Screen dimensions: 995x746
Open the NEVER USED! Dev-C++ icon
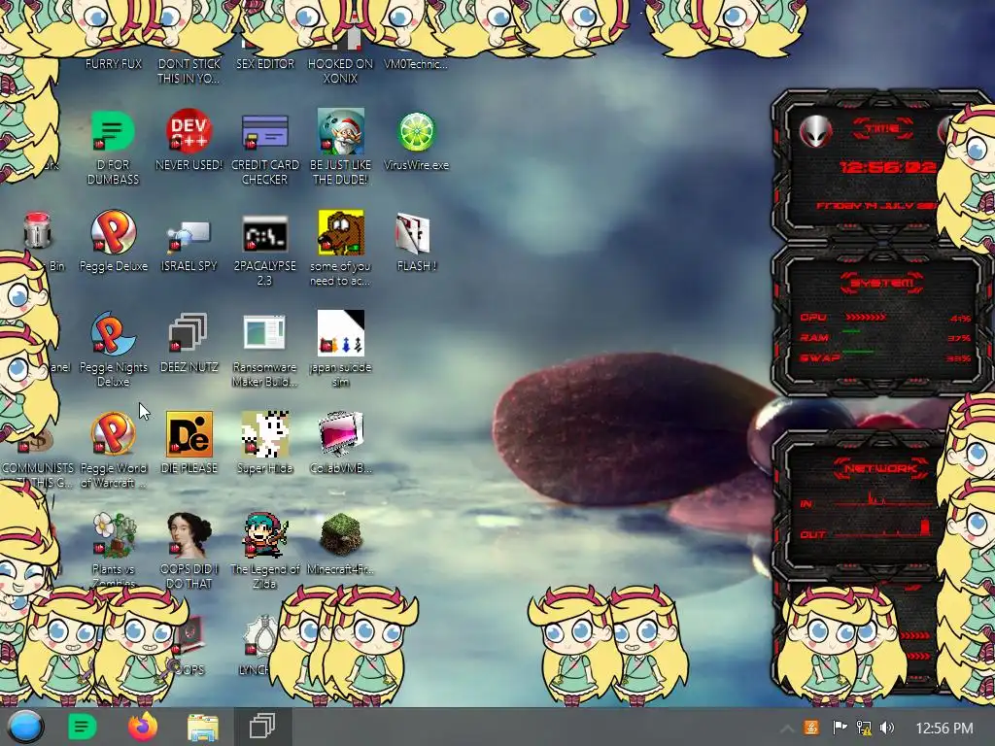click(189, 132)
